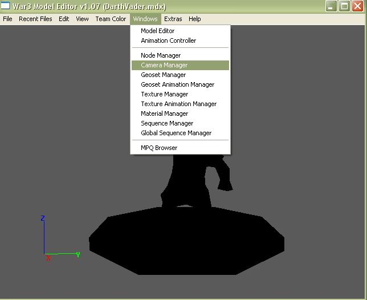Open Geoset Animation Manager

tap(180, 84)
